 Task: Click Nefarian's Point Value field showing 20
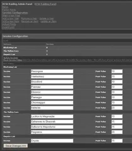point(117,108)
